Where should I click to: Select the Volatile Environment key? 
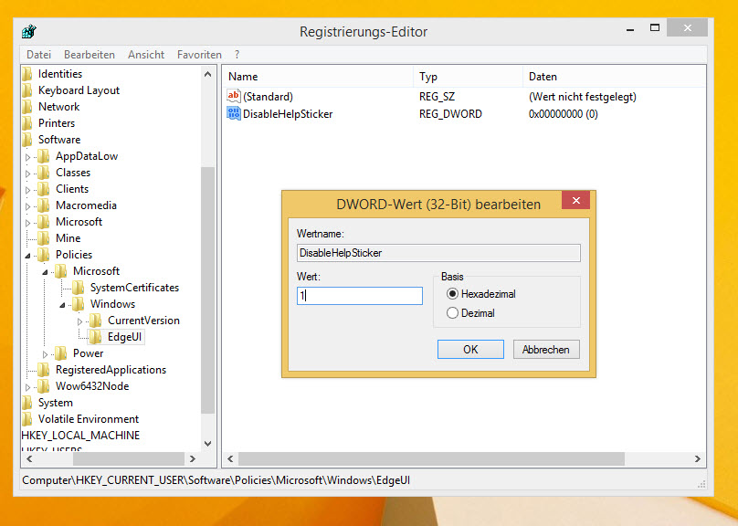click(x=88, y=419)
